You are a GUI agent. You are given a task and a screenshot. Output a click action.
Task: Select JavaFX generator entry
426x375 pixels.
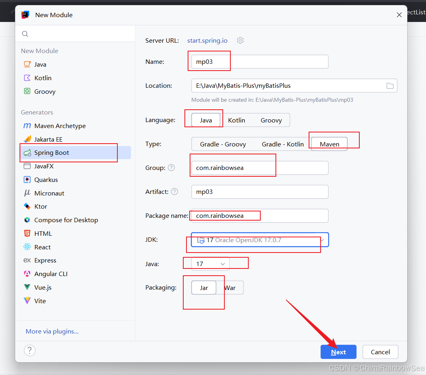pos(75,166)
